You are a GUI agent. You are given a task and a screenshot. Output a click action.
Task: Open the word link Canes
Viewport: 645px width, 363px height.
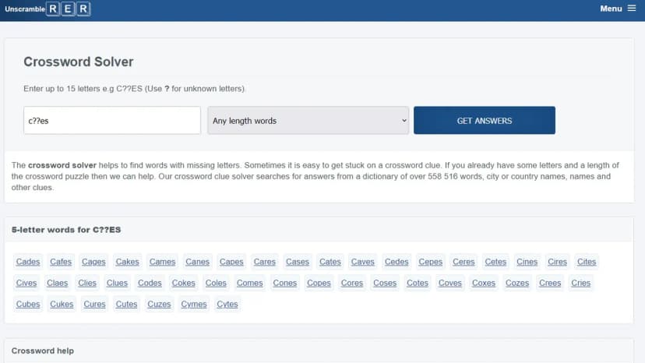197,262
